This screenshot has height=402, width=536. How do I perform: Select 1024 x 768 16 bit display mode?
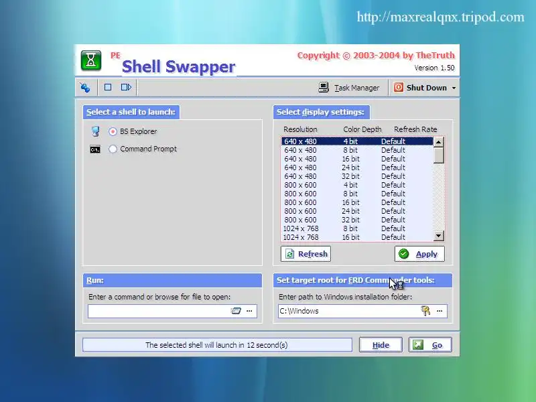click(x=357, y=237)
